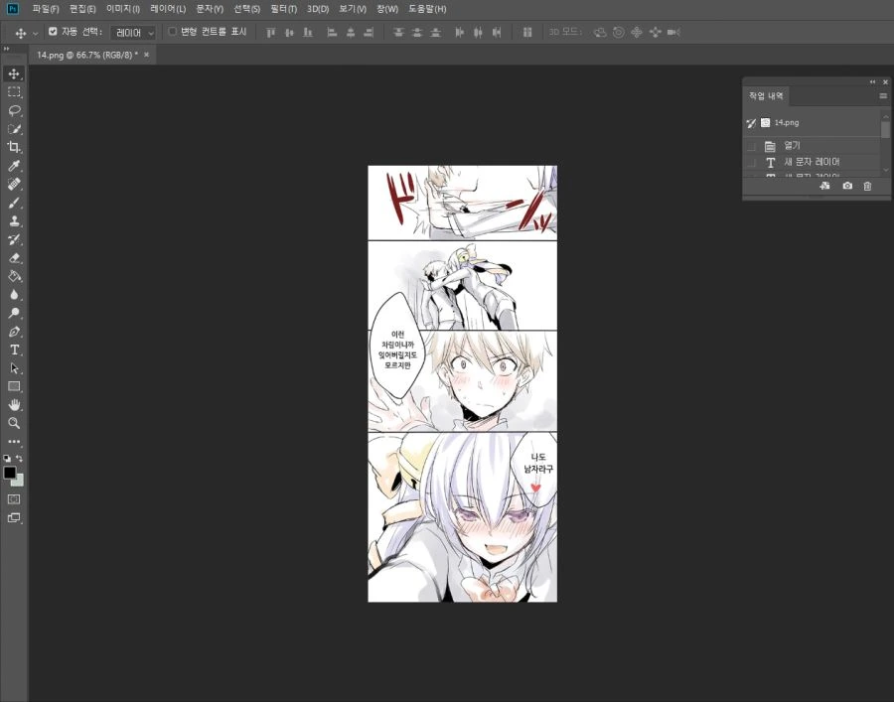Open the 도움말(H) menu
Image resolution: width=894 pixels, height=702 pixels.
[x=427, y=9]
